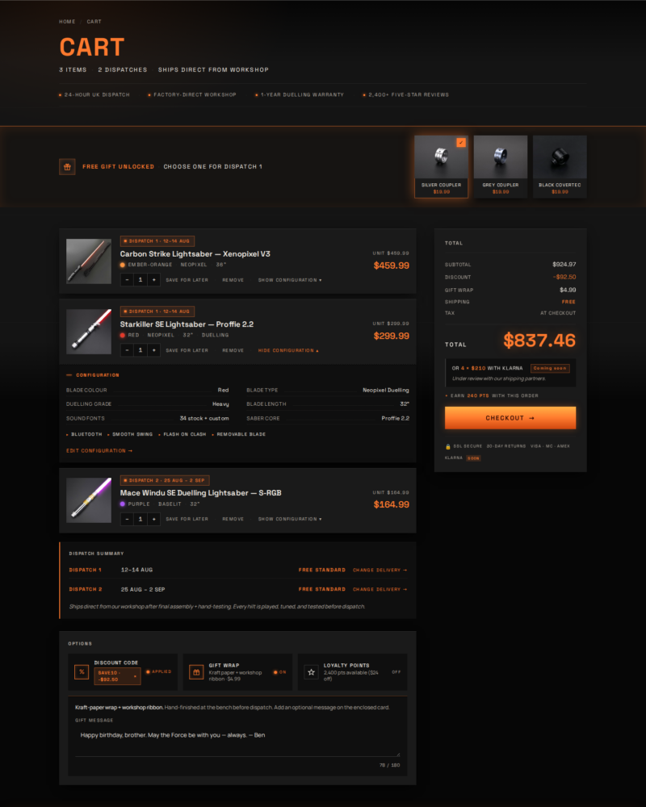This screenshot has width=646, height=807.
Task: Show configuration for Carbon Strike Lightsaber
Action: [x=290, y=281]
